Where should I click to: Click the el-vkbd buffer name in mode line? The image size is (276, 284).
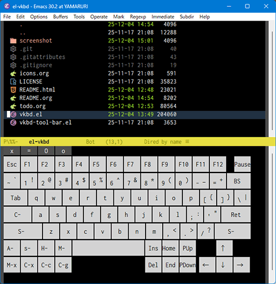[x=39, y=142]
